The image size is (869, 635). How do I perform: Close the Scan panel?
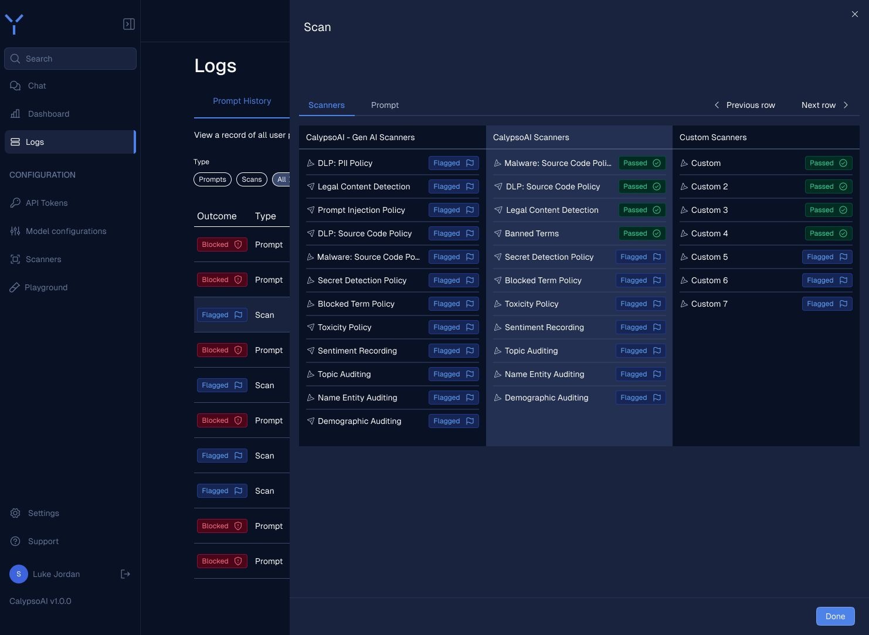(854, 14)
